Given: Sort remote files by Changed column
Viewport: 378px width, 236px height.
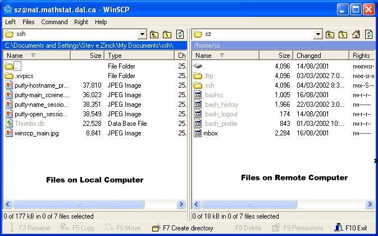Looking at the screenshot, I should point(321,56).
